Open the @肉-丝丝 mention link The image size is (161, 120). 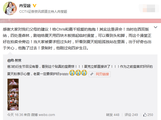pyautogui.click(x=14, y=60)
